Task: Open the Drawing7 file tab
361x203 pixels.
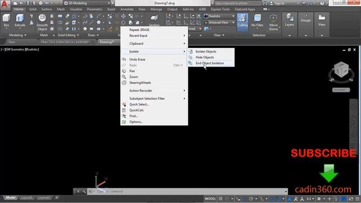Action: pos(108,42)
